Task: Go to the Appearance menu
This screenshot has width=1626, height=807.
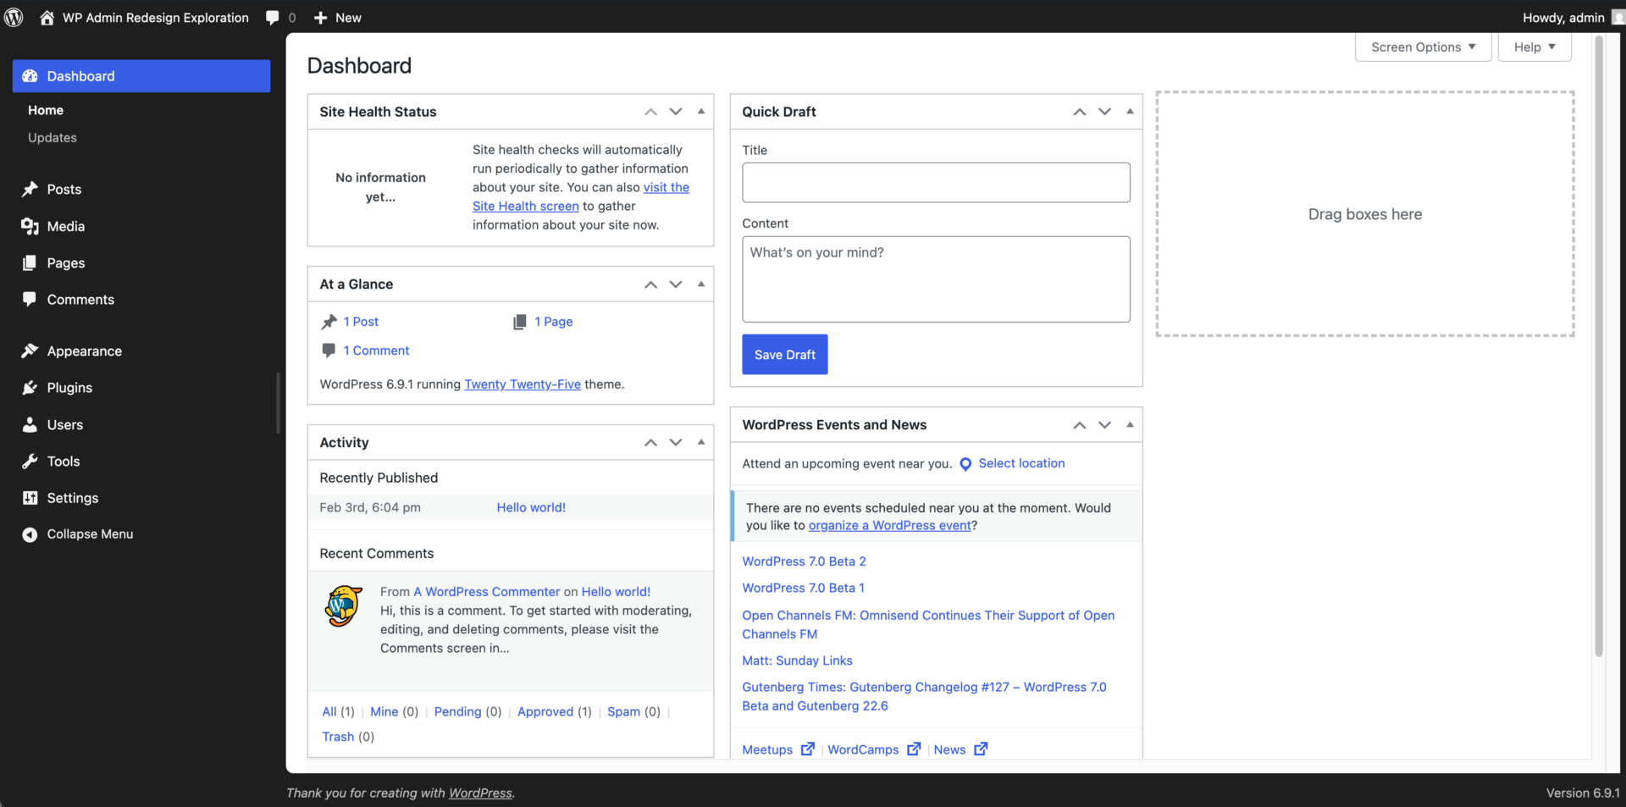Action: 84,351
